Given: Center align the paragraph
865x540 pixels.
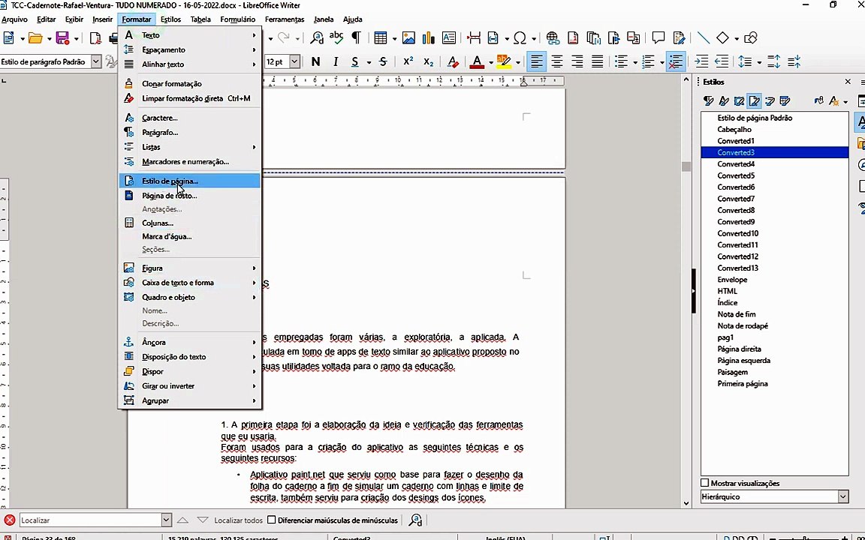Looking at the screenshot, I should tap(556, 61).
